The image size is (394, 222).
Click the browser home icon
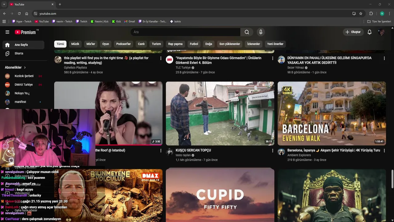(x=26, y=14)
